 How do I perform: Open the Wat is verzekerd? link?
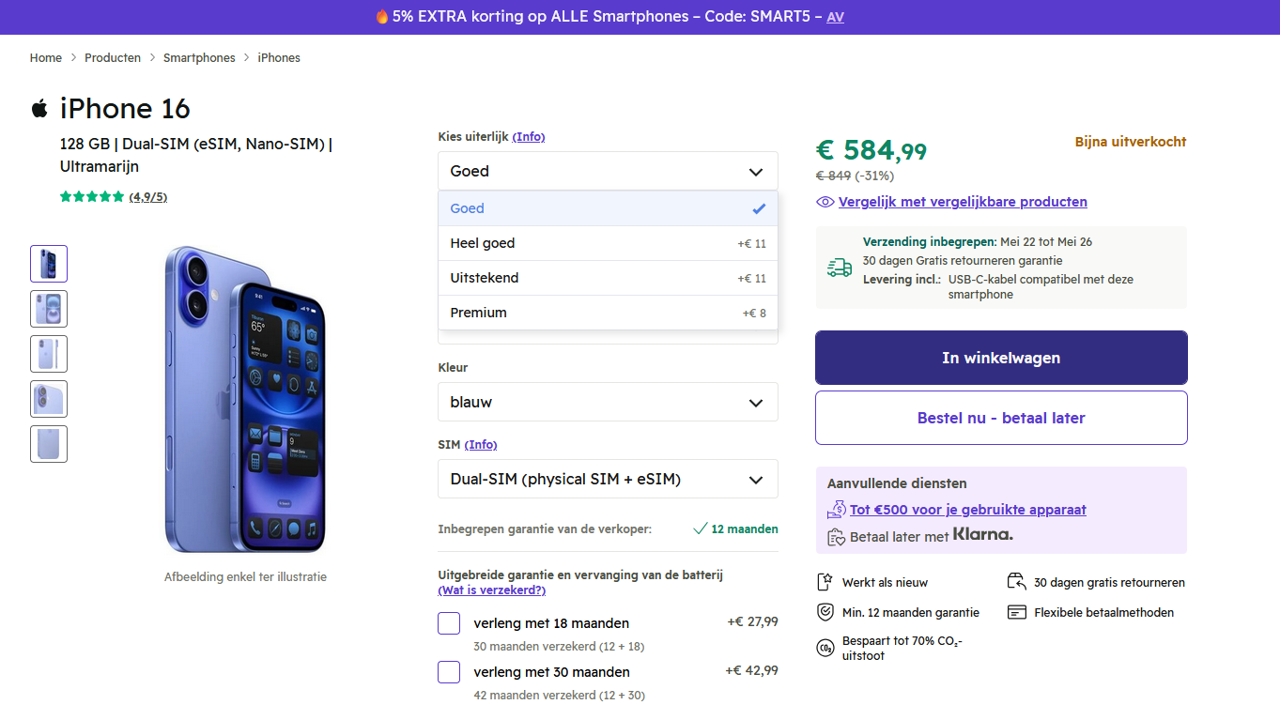point(491,590)
